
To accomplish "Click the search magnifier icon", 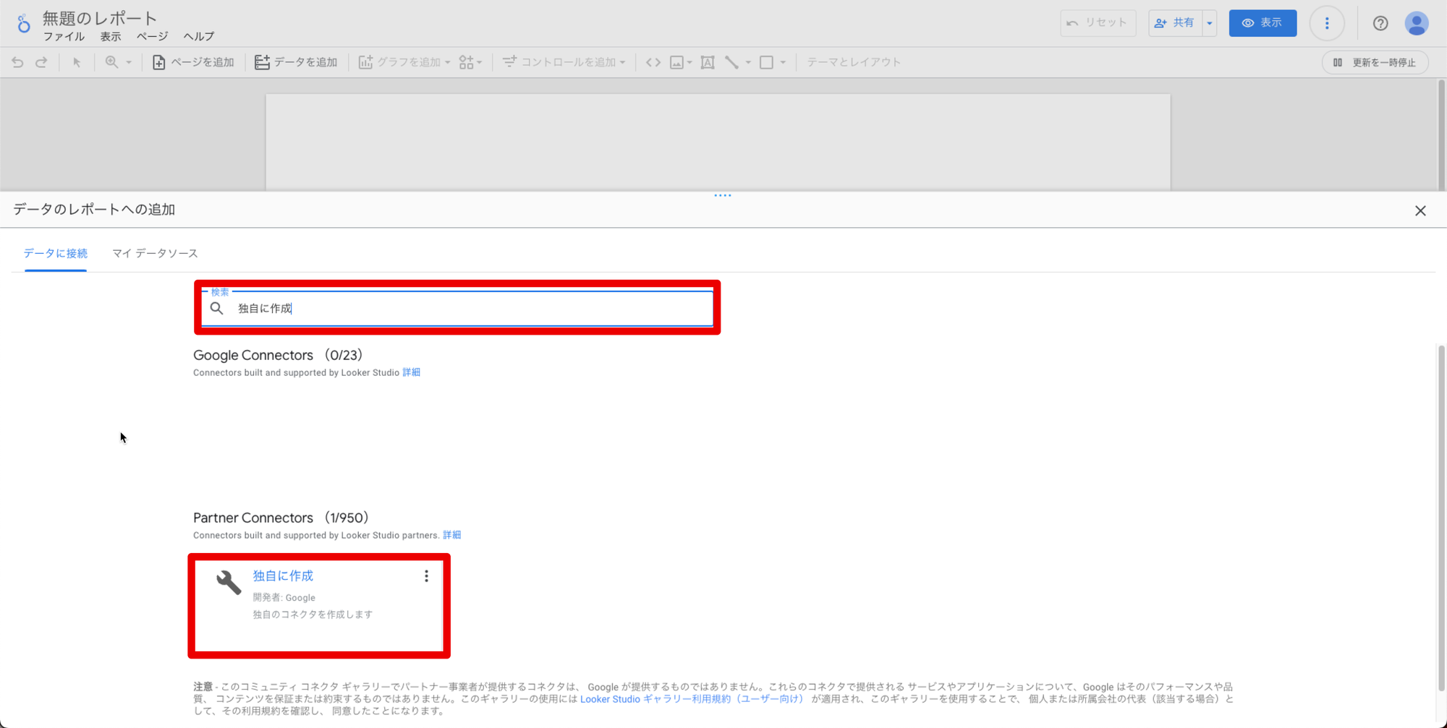I will click(216, 308).
